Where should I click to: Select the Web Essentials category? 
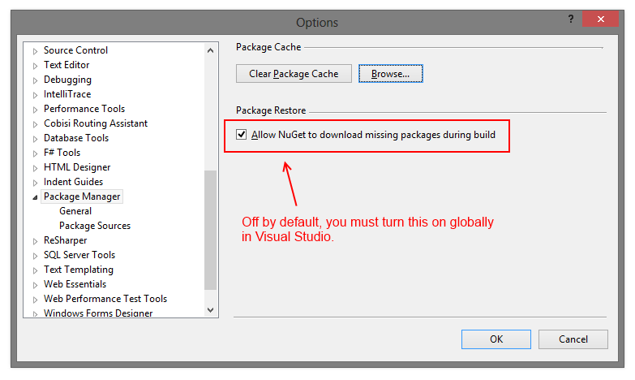tap(75, 284)
